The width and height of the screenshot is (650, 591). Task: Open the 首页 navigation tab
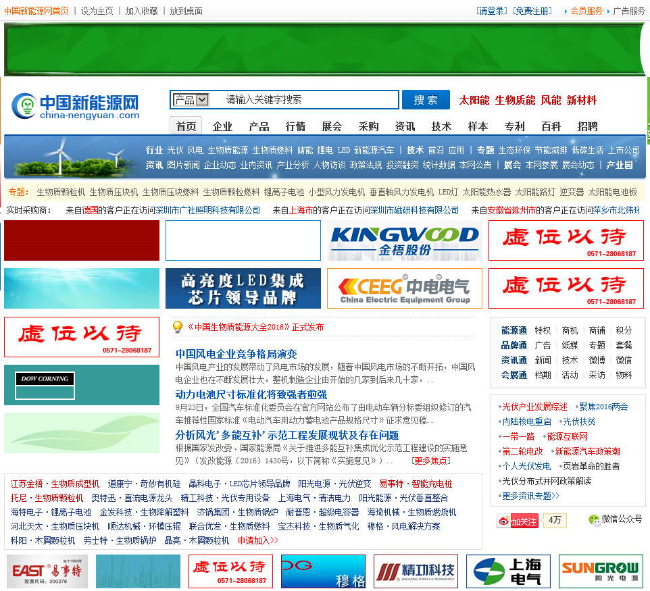click(186, 126)
